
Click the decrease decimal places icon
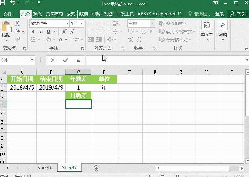[x=139, y=40]
